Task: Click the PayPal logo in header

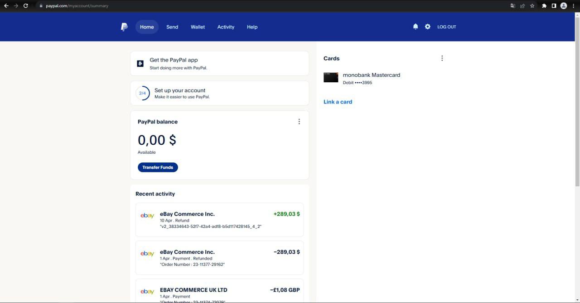Action: (x=124, y=27)
